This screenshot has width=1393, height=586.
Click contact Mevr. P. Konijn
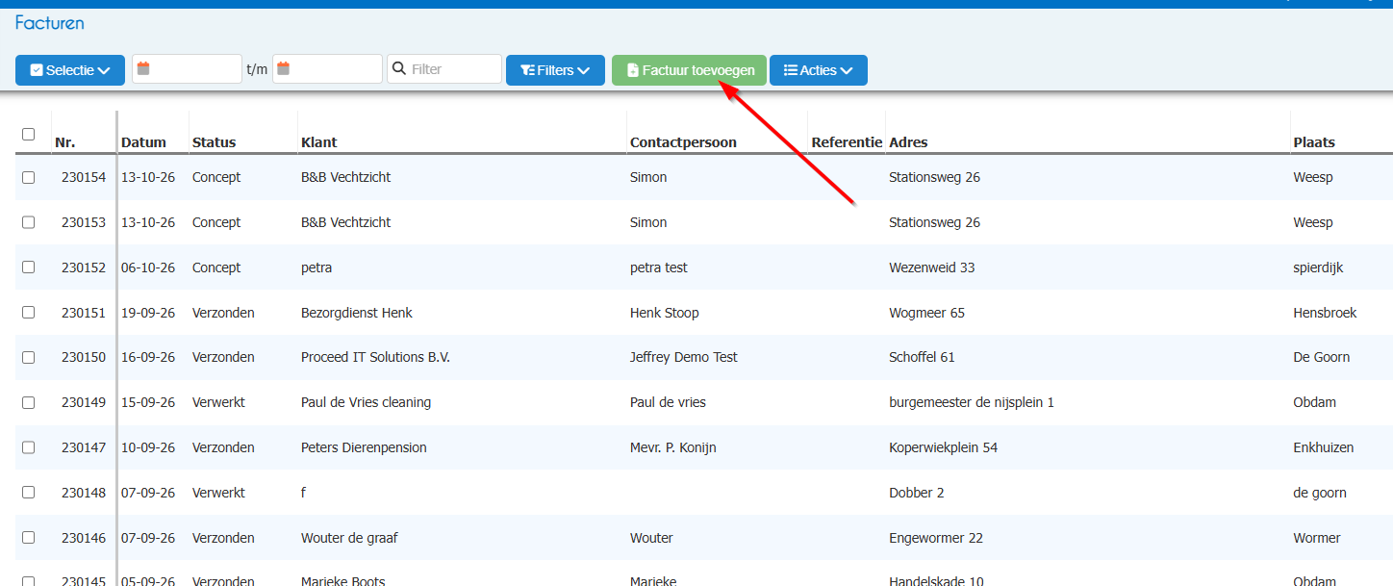672,447
